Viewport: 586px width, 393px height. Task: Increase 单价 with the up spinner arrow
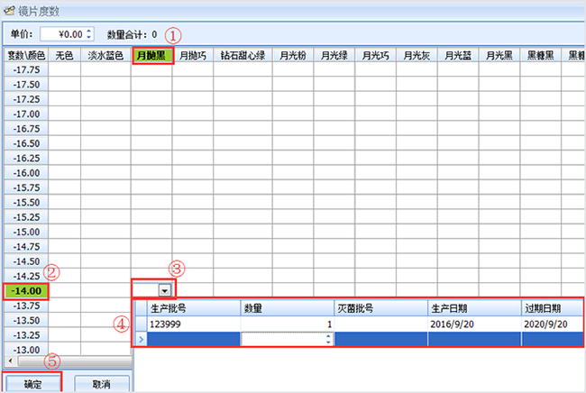click(89, 31)
